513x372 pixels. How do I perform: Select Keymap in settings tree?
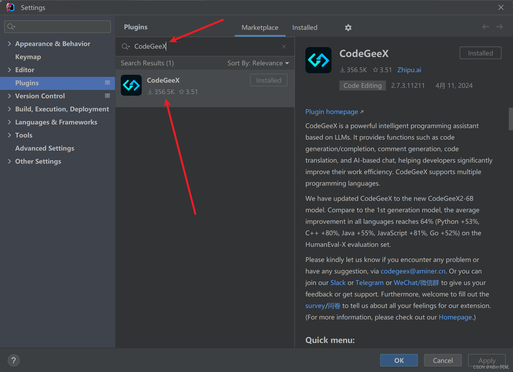pos(28,57)
